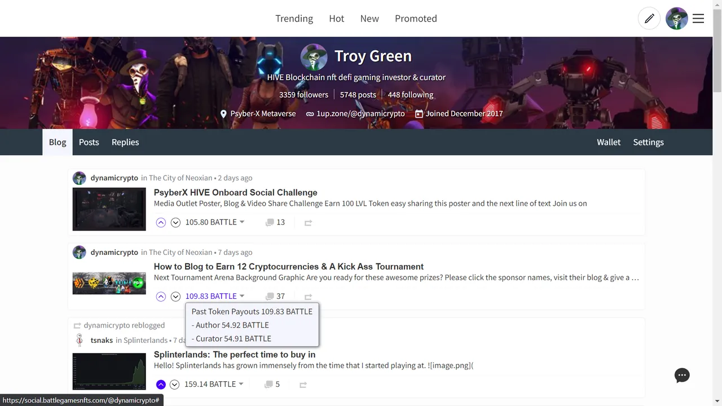Image resolution: width=722 pixels, height=406 pixels.
Task: Open comments icon showing 37 replies
Action: point(270,297)
